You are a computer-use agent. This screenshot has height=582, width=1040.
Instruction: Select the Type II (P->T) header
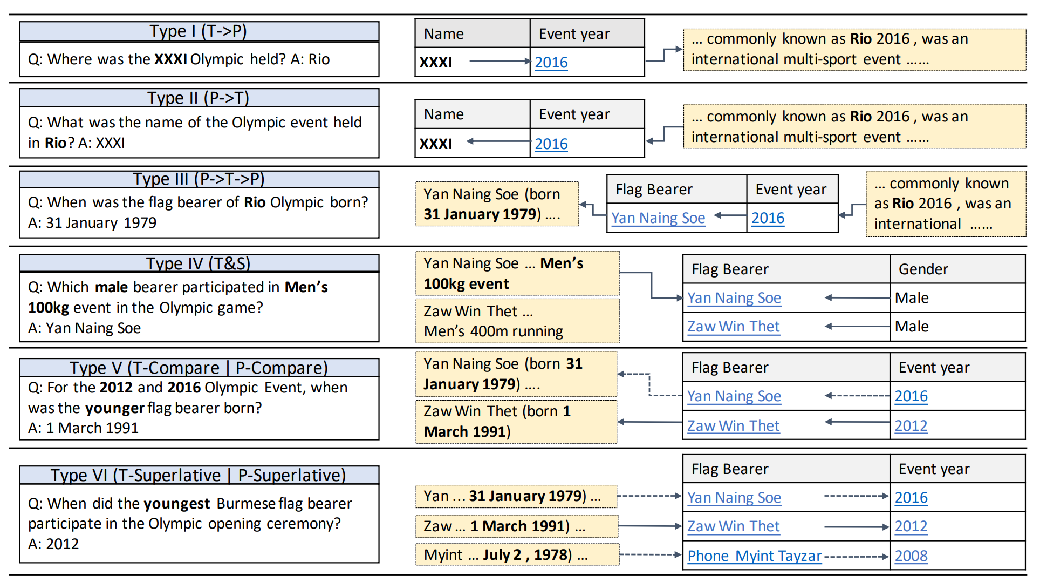coord(199,98)
